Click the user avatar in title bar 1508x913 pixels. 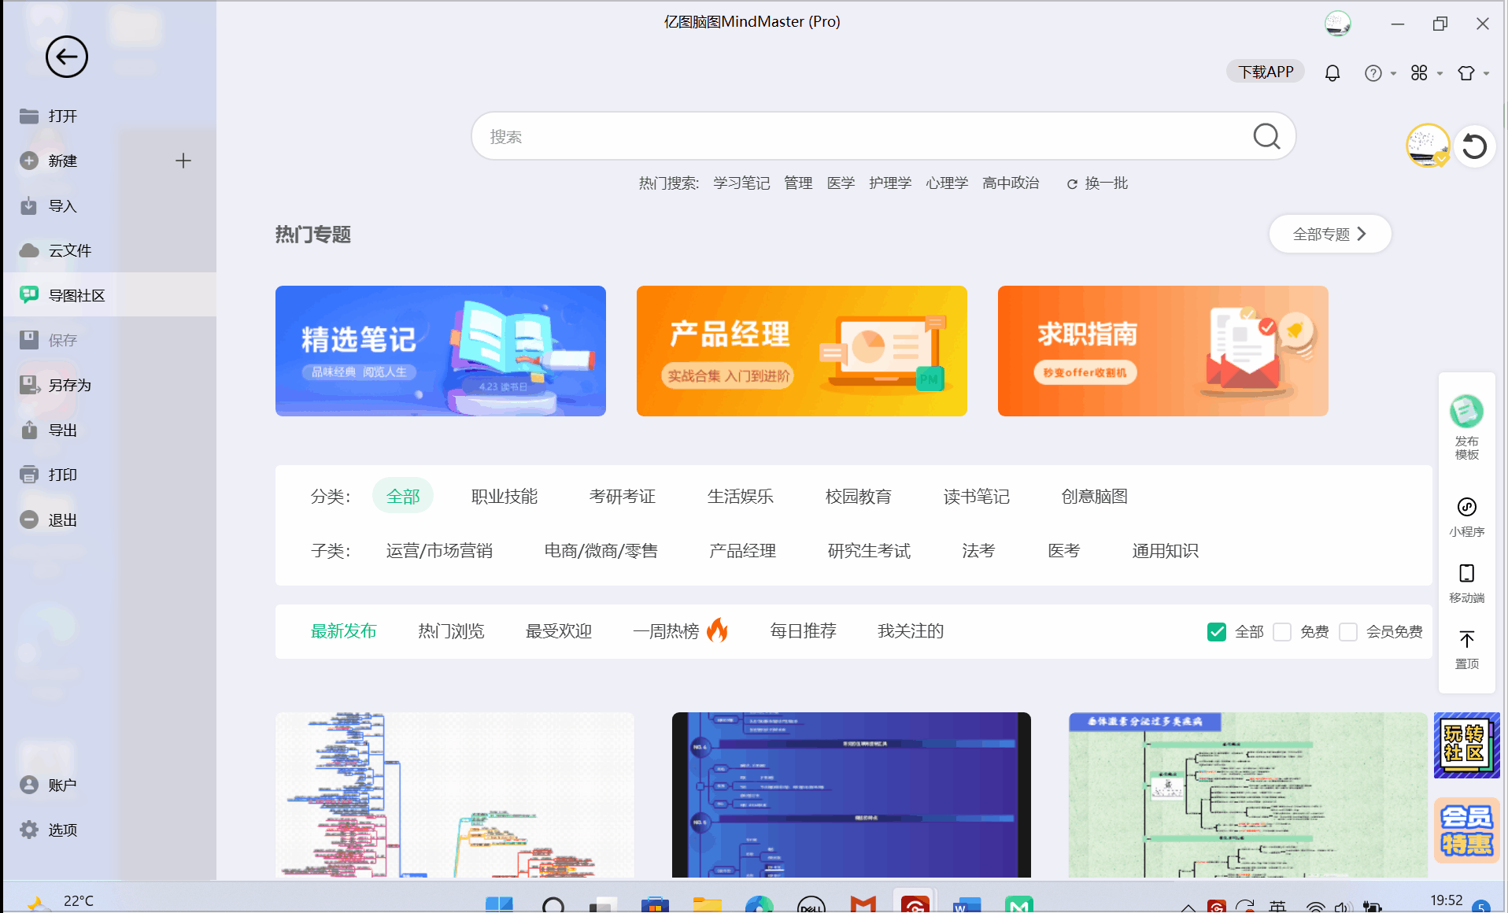point(1337,24)
